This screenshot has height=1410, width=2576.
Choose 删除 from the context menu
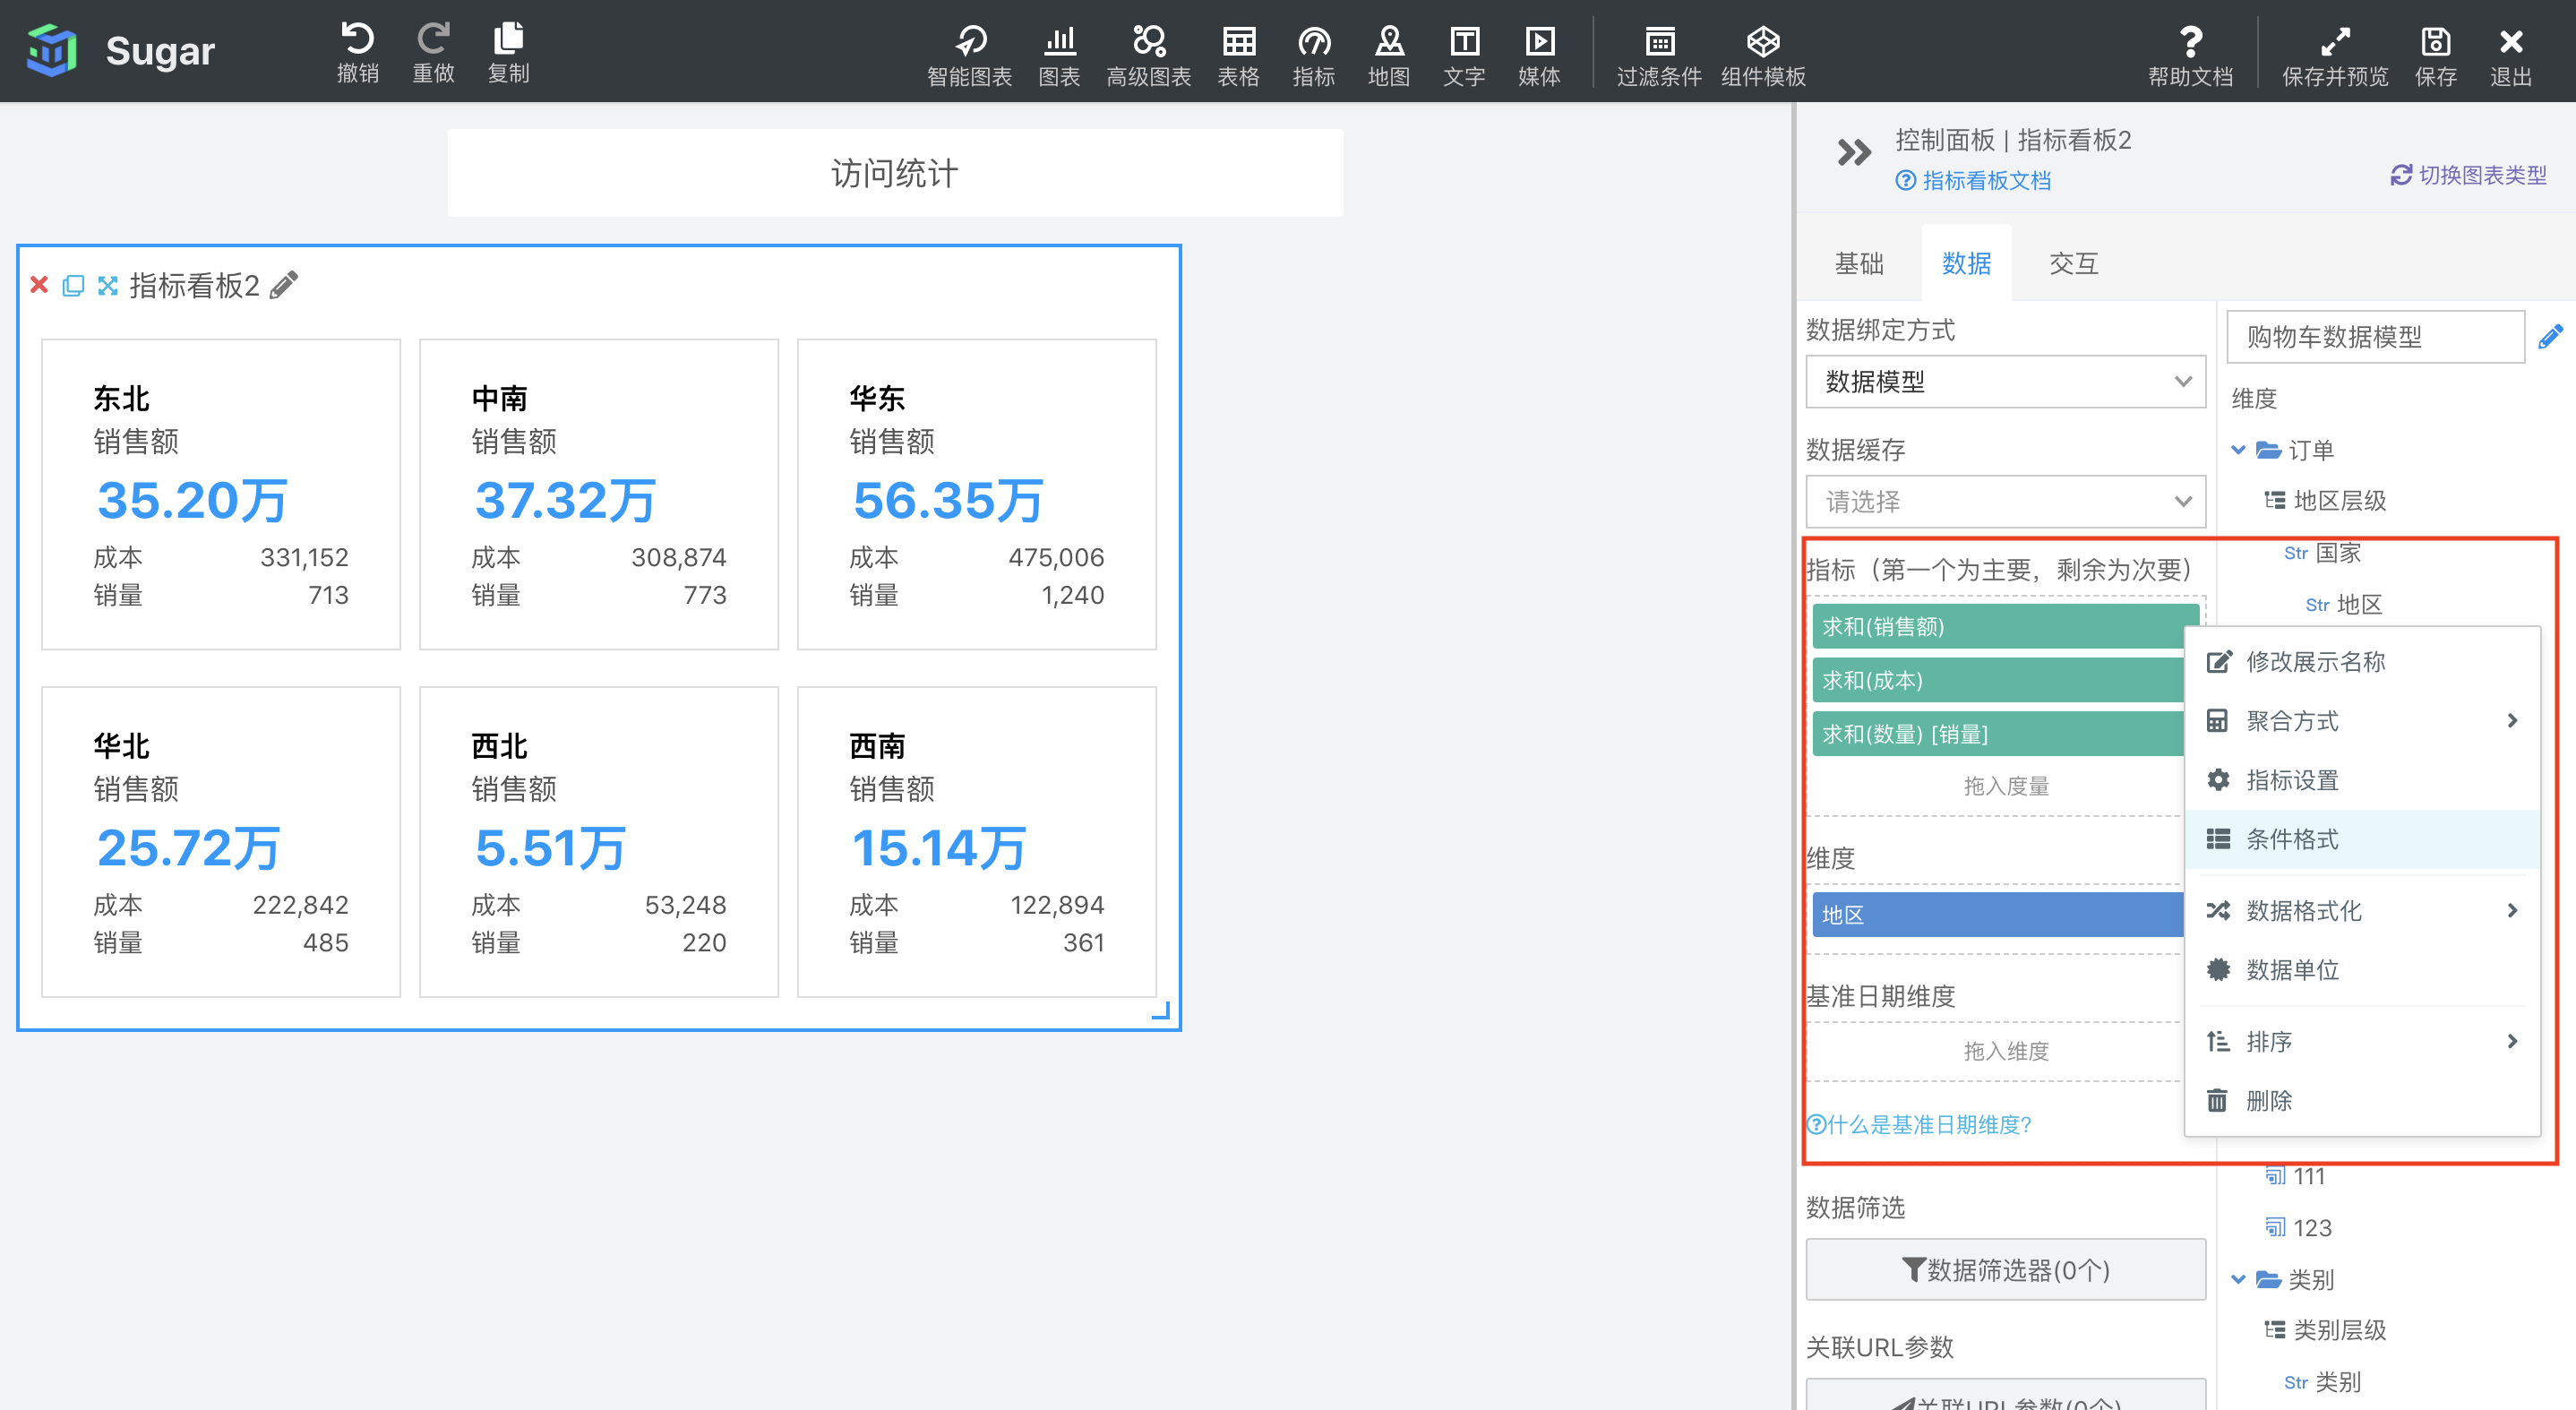click(2362, 1100)
